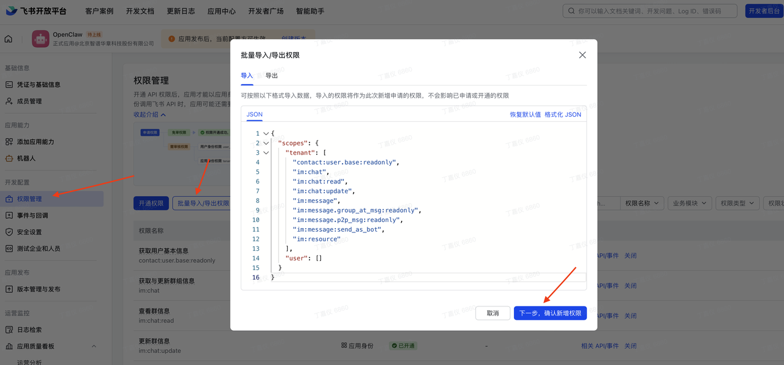Open 成员管理 in the sidebar
The width and height of the screenshot is (784, 365).
[29, 101]
